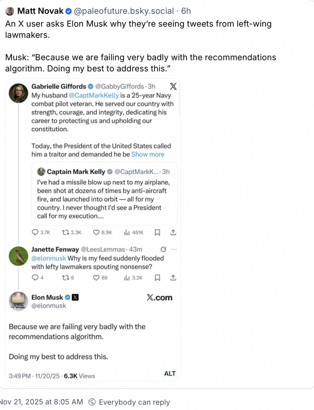Like Gabrielle Giffords' tweet with heart icon

tap(96, 232)
